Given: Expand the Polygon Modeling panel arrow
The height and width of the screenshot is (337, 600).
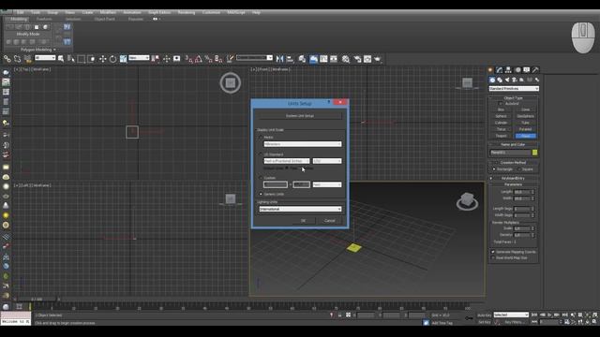Looking at the screenshot, I should [x=54, y=50].
